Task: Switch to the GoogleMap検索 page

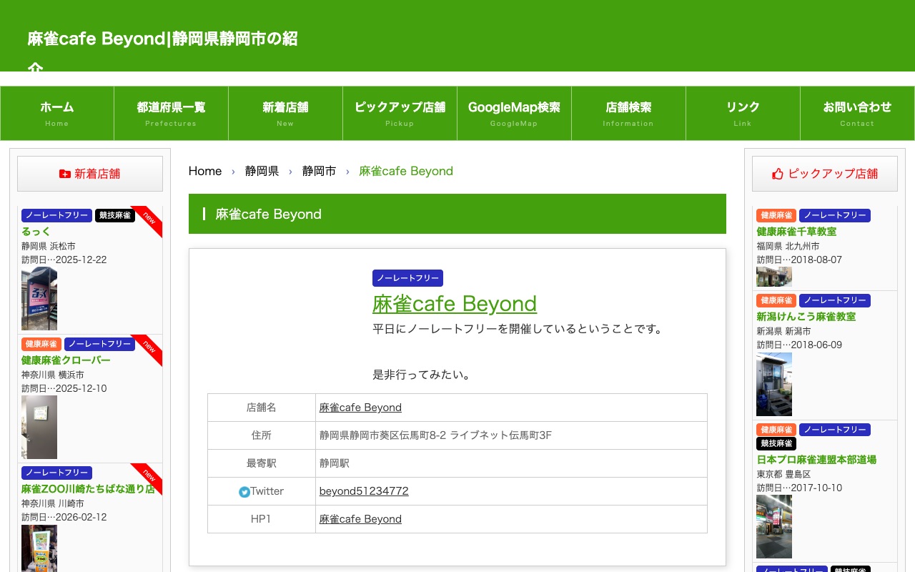Action: click(514, 113)
